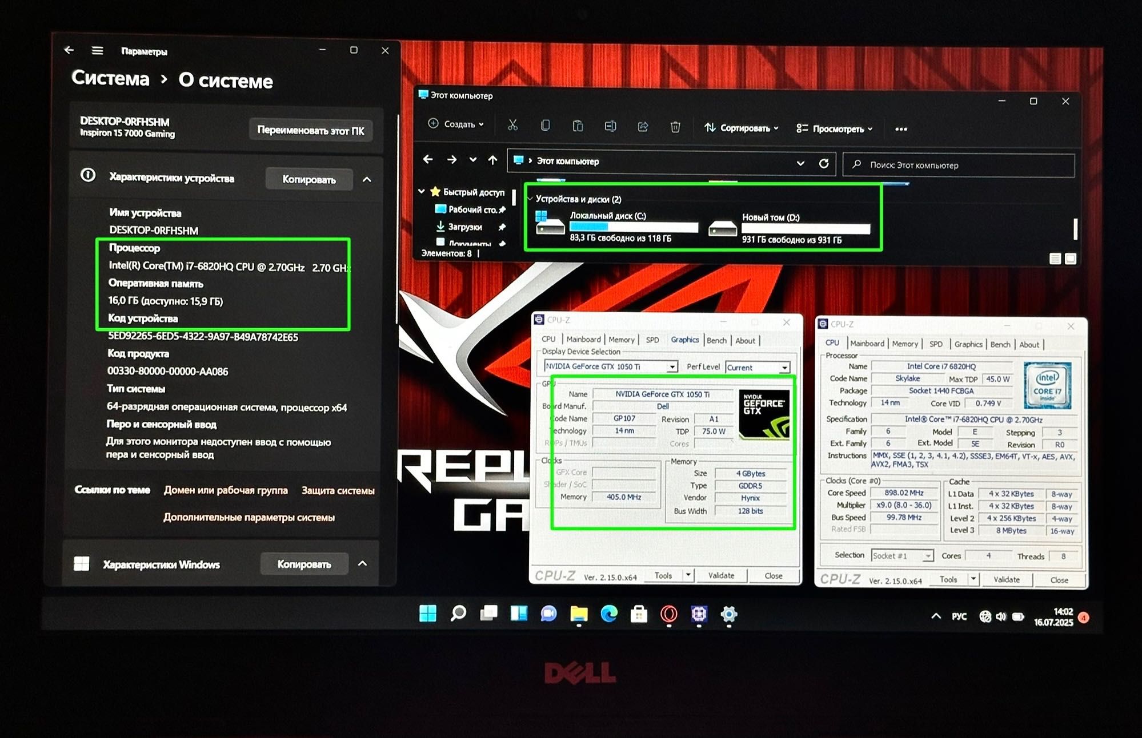Collapse Quick access tree in Explorer
1142x738 pixels.
coord(422,191)
